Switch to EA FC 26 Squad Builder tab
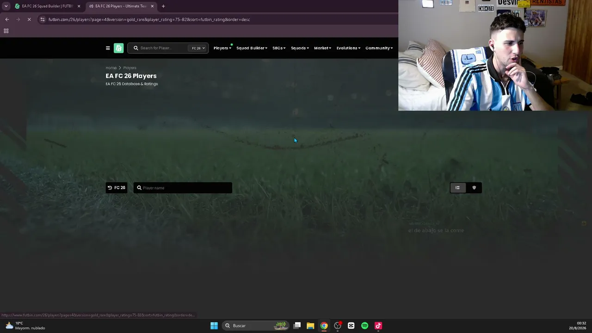 point(46,6)
